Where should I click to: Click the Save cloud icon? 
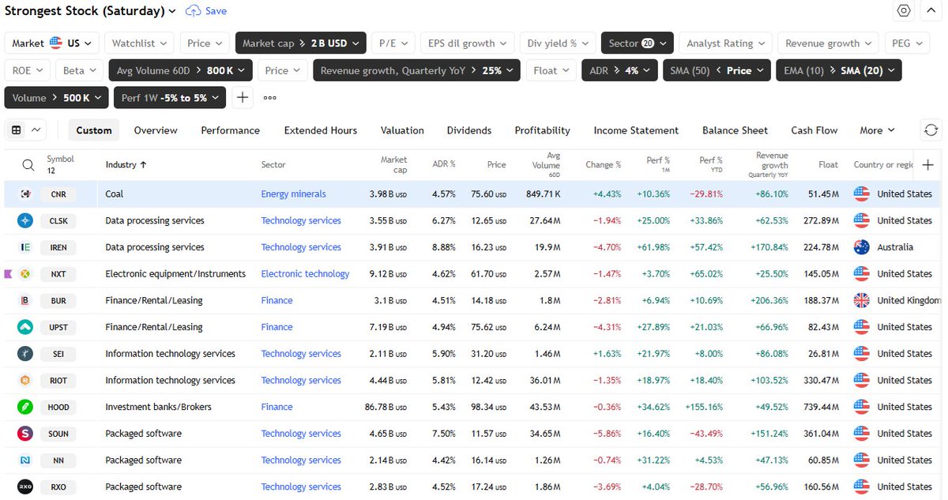pos(193,11)
